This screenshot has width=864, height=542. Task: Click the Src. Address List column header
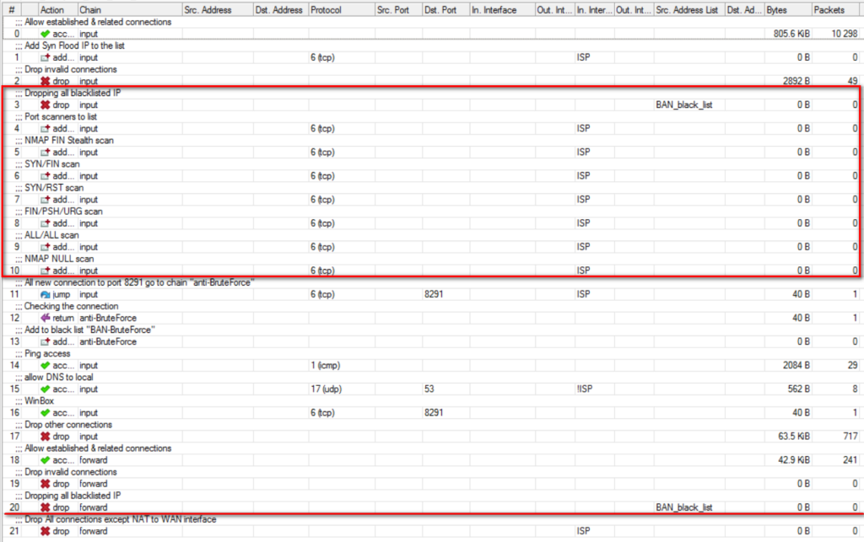point(688,10)
